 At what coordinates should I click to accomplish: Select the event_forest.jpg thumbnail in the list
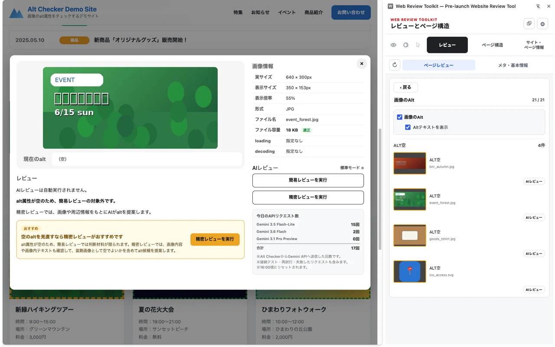point(410,199)
